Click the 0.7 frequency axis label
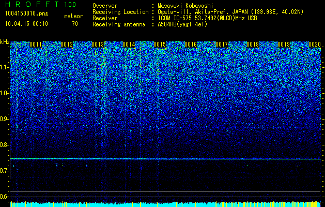Screen dimensions: 325x207 (x=4, y=171)
